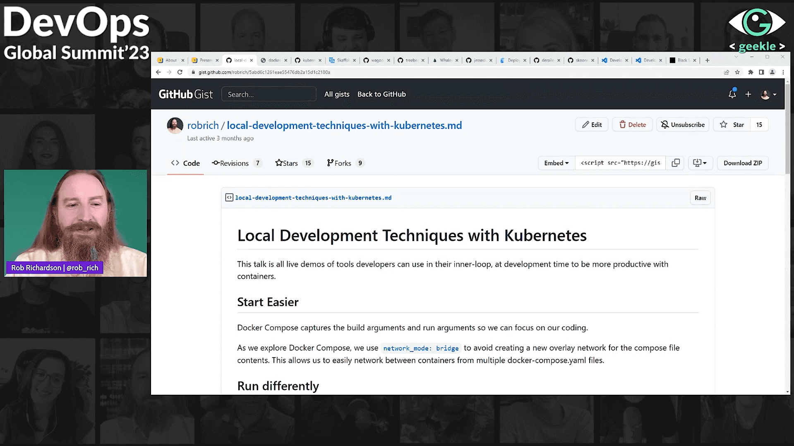Close the Black tab
This screenshot has height=446, width=794.
695,60
